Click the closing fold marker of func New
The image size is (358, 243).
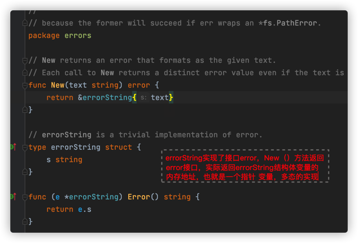coord(25,110)
